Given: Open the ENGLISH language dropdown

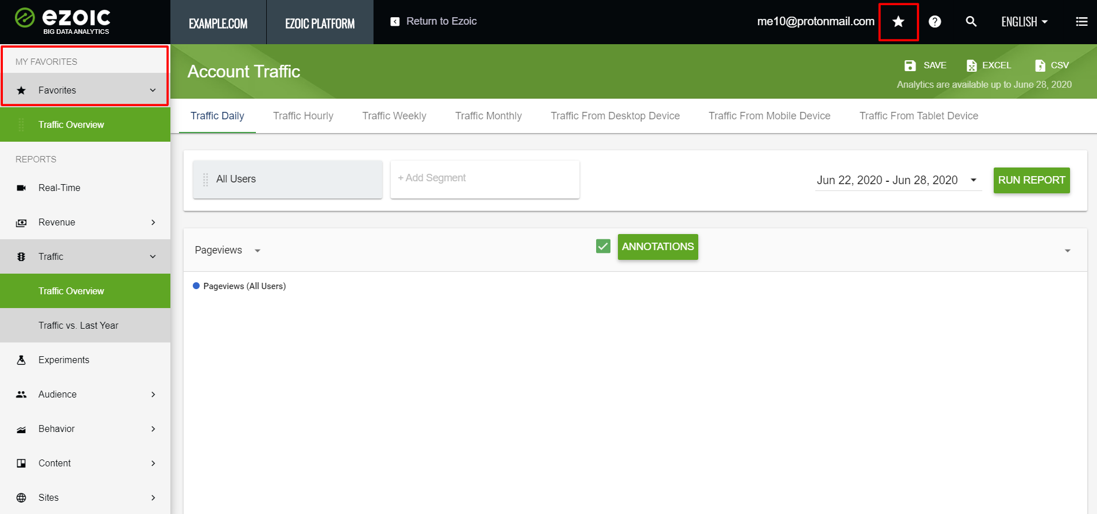Looking at the screenshot, I should pos(1024,22).
